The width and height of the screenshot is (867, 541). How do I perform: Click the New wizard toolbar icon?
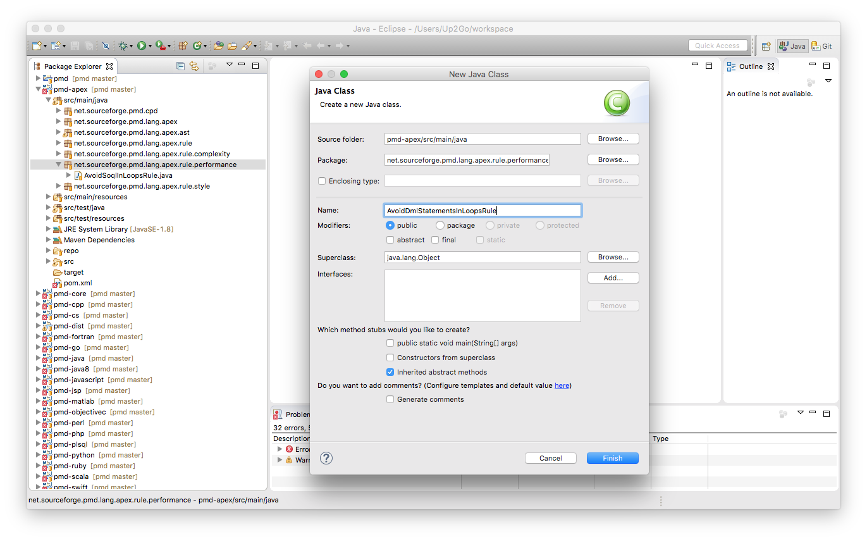pyautogui.click(x=37, y=46)
